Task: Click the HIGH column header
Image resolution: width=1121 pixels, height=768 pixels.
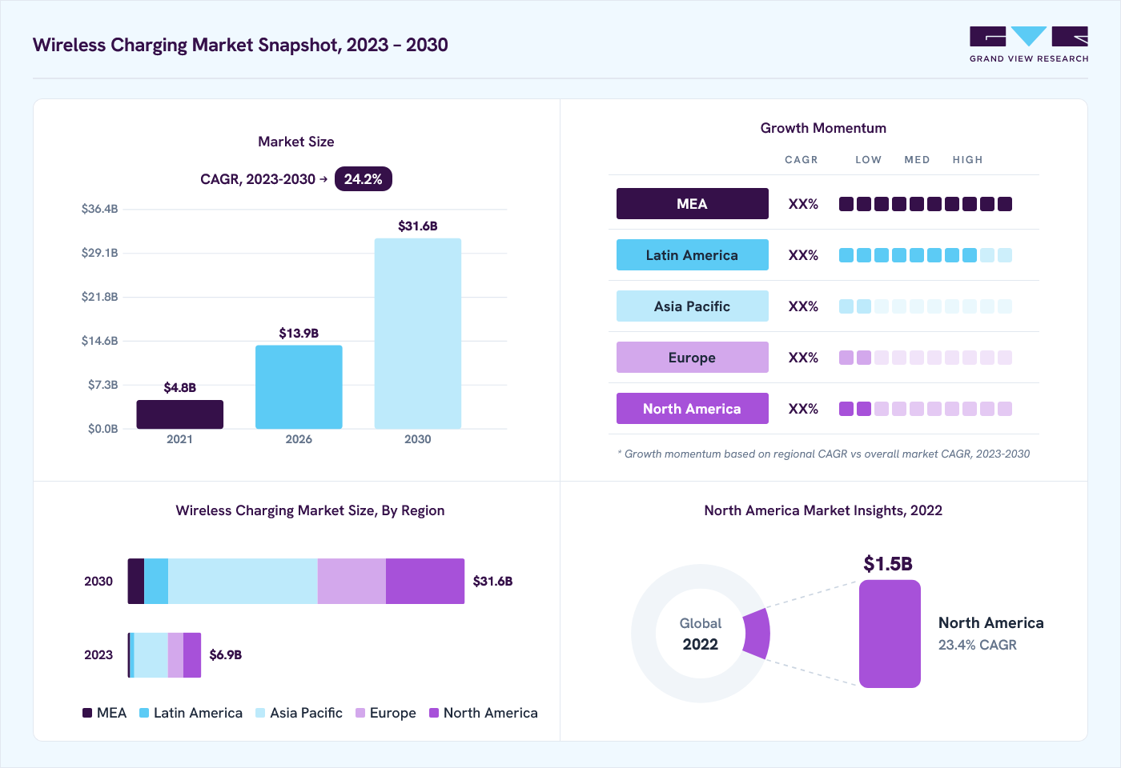Action: (x=967, y=160)
